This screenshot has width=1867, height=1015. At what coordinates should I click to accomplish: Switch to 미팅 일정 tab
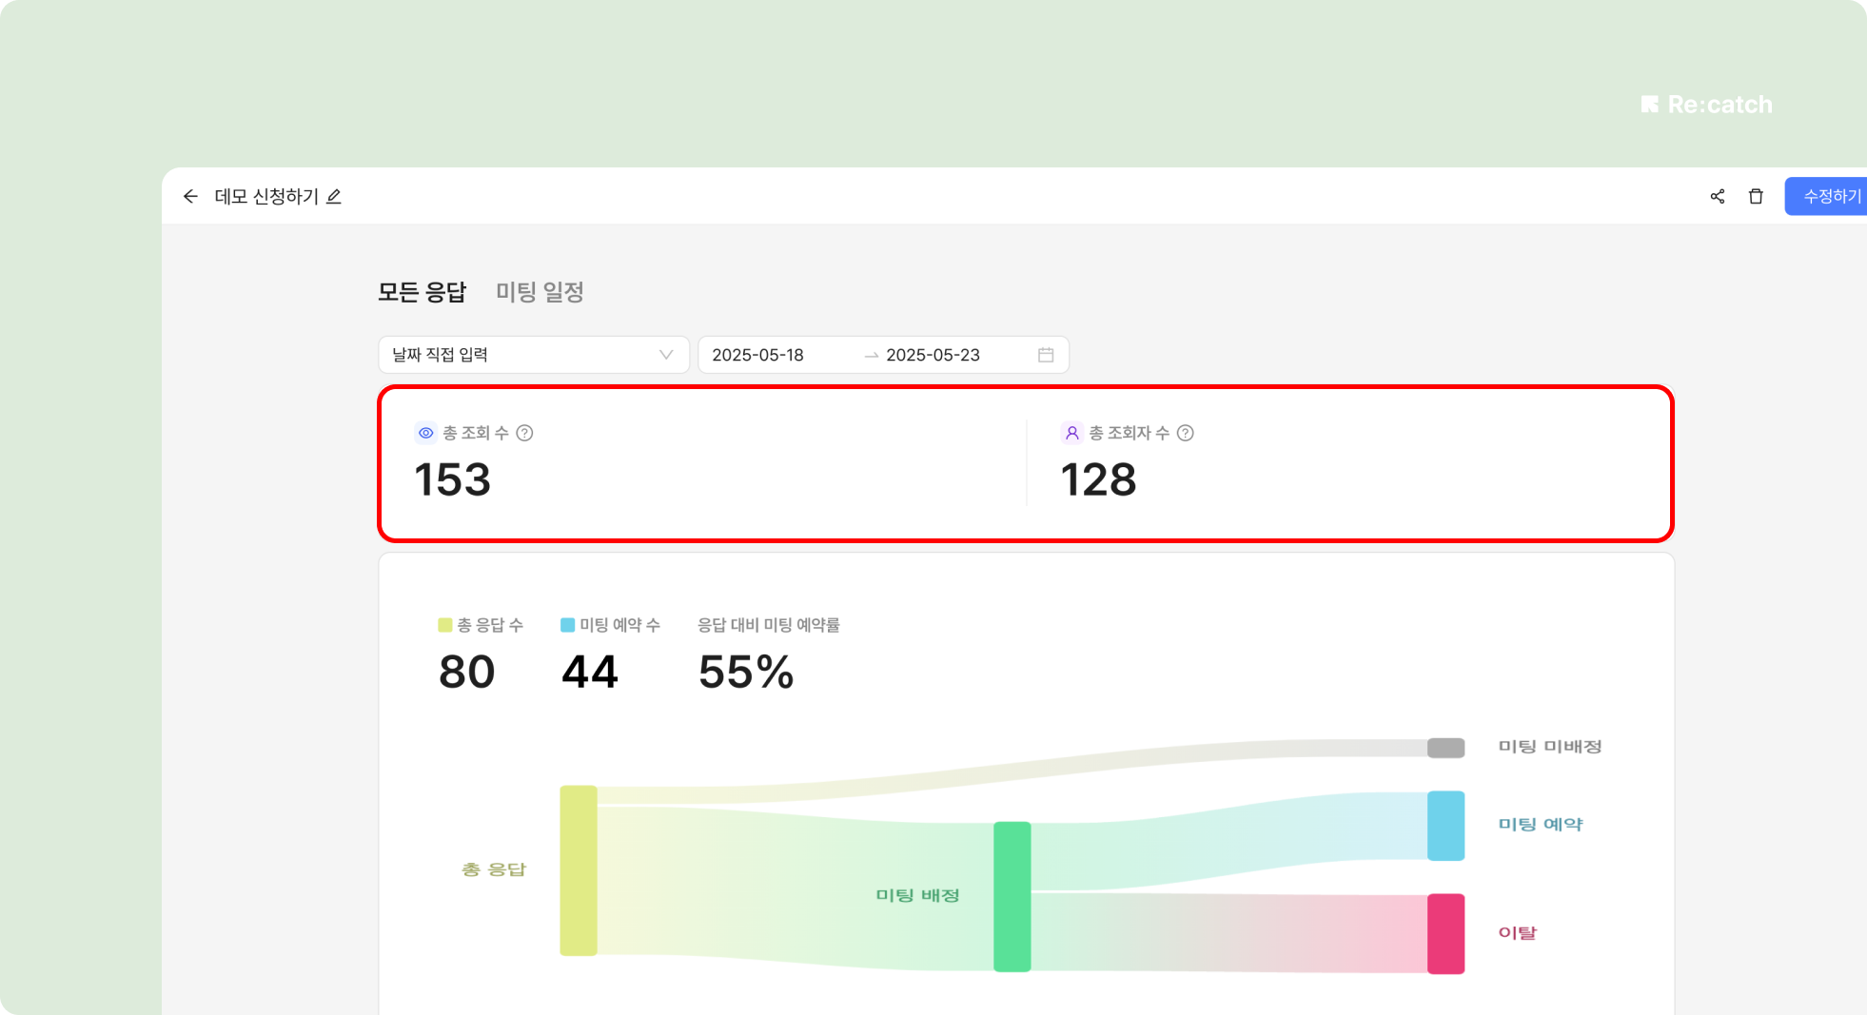tap(540, 292)
